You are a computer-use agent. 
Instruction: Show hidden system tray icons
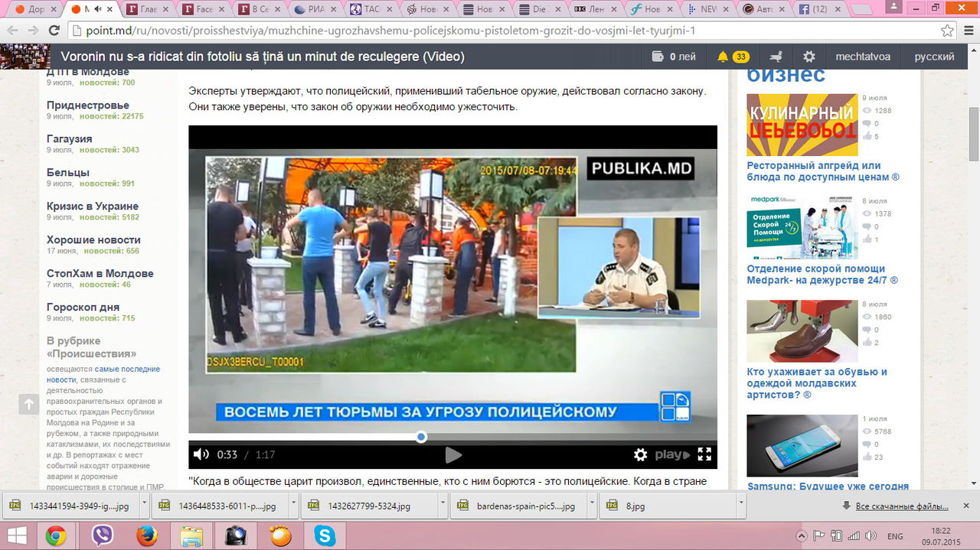pyautogui.click(x=802, y=536)
